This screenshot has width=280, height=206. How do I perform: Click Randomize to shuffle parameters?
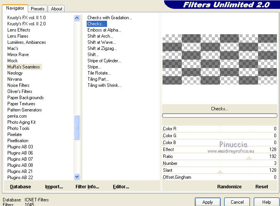229,186
